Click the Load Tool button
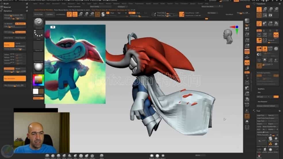The width and height of the screenshot is (283, 159). pyautogui.click(x=261, y=115)
